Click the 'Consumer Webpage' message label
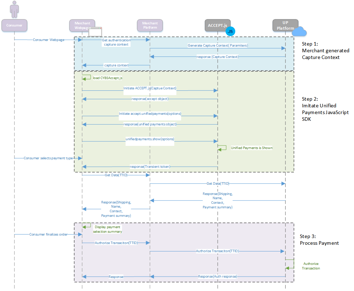 click(48, 40)
